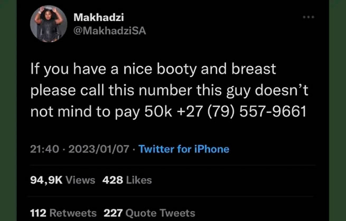The width and height of the screenshot is (346, 221).
Task: Click the 21:40 tweet timestamp
Action: pos(44,149)
